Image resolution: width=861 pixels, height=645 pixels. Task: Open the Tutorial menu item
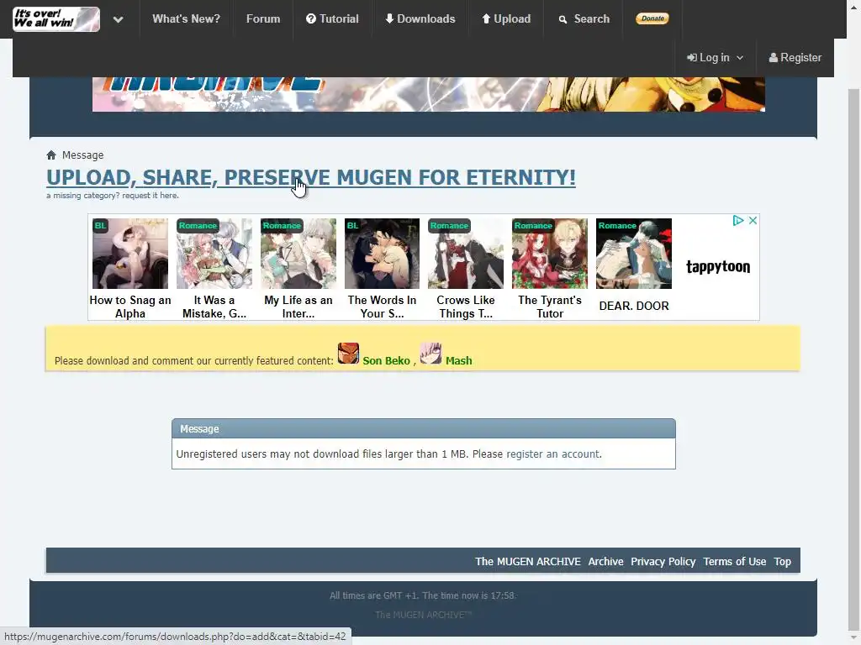click(x=332, y=18)
